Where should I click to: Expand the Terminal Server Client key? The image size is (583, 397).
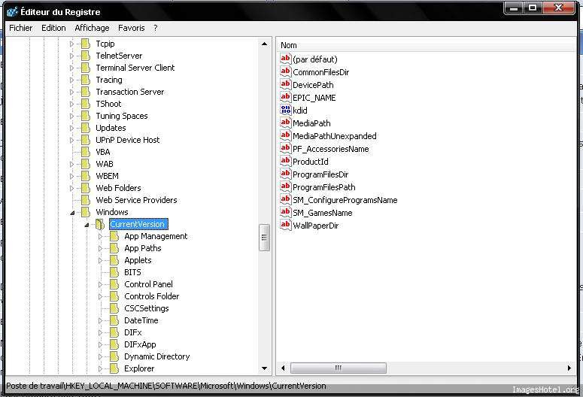71,68
